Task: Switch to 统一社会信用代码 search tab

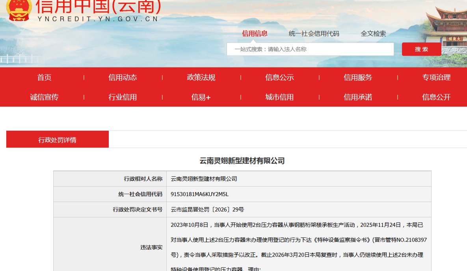Action: click(314, 33)
